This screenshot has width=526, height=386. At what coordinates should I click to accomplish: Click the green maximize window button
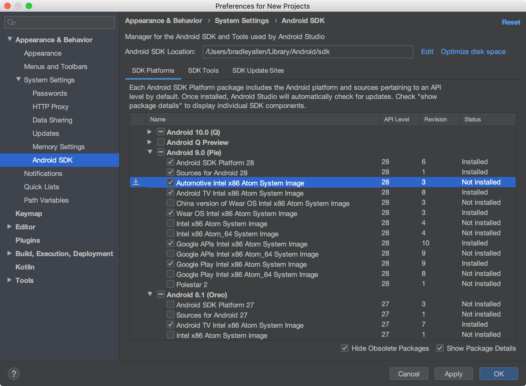pyautogui.click(x=29, y=6)
